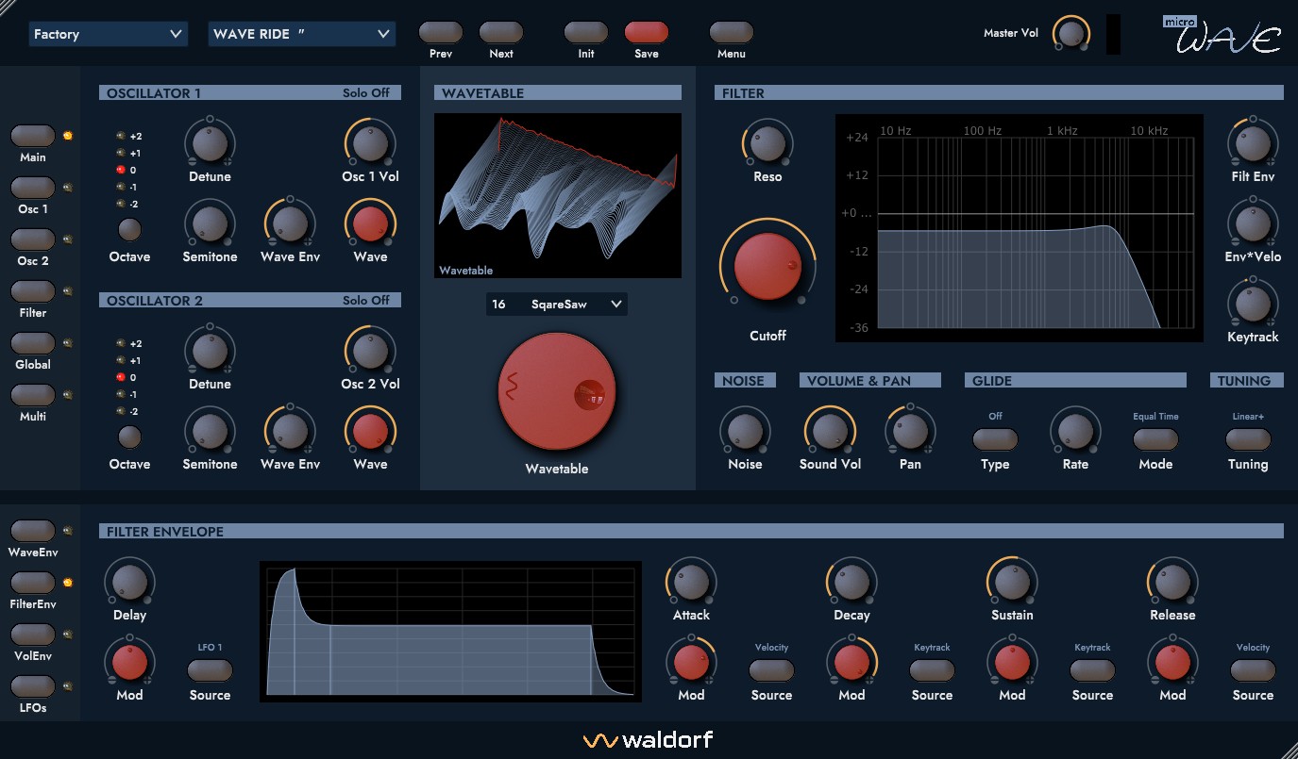Click Oscillator 1 Detune knob
Screen dimensions: 1298x759
[x=210, y=143]
